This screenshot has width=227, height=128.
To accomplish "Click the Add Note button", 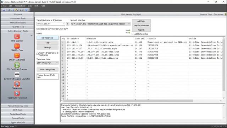I will click(141, 21).
